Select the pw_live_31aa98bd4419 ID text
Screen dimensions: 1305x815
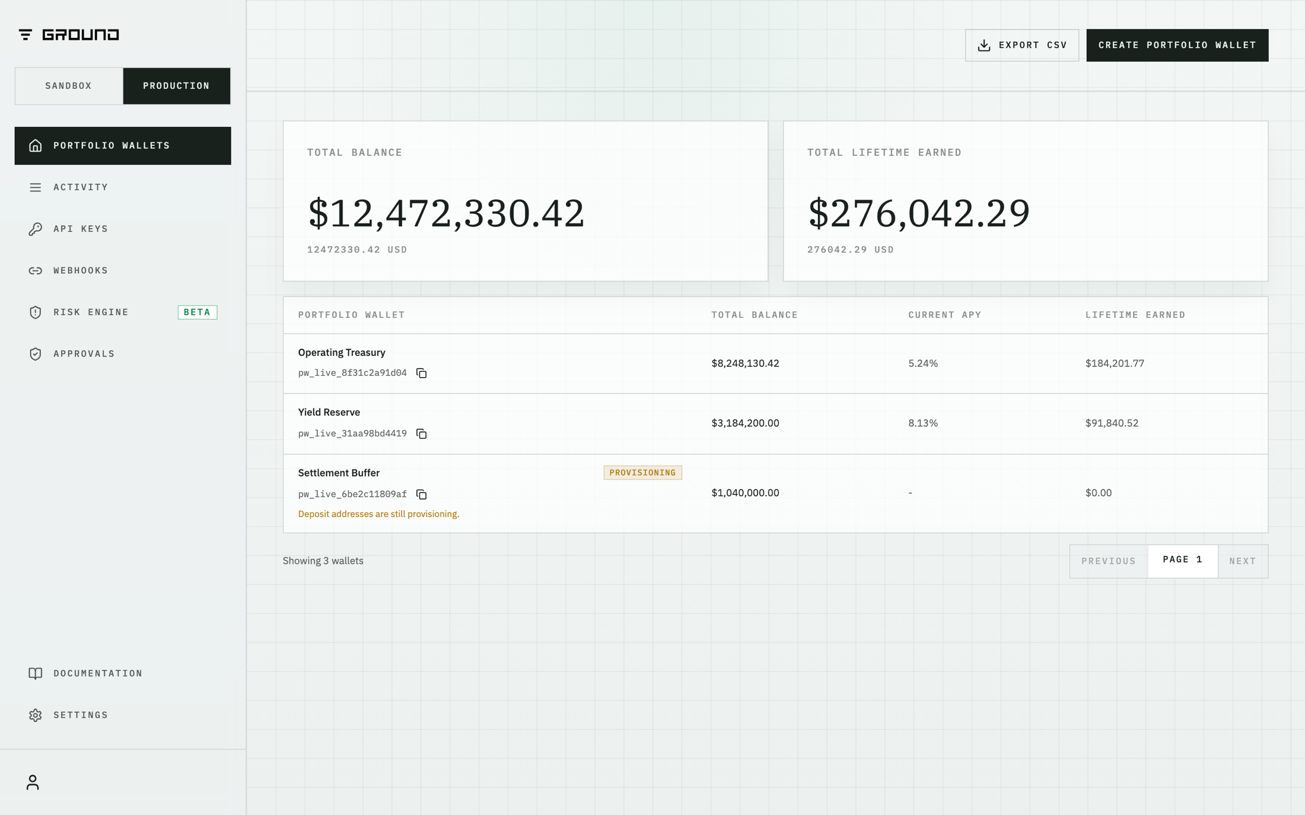(x=352, y=433)
